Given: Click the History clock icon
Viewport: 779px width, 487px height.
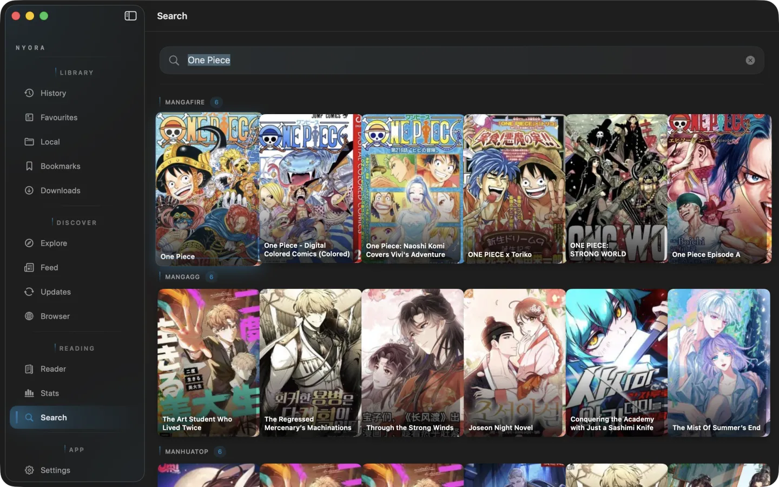Looking at the screenshot, I should 29,93.
